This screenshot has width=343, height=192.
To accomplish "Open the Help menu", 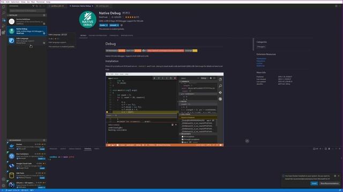I will (48, 2).
